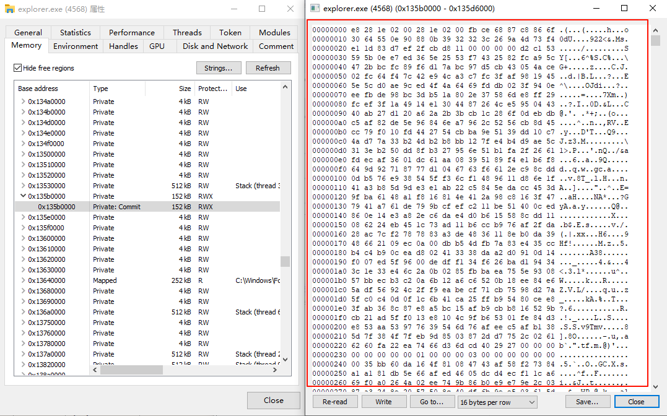Open the Performance tab
Screen dimensions: 667x416
[x=132, y=32]
